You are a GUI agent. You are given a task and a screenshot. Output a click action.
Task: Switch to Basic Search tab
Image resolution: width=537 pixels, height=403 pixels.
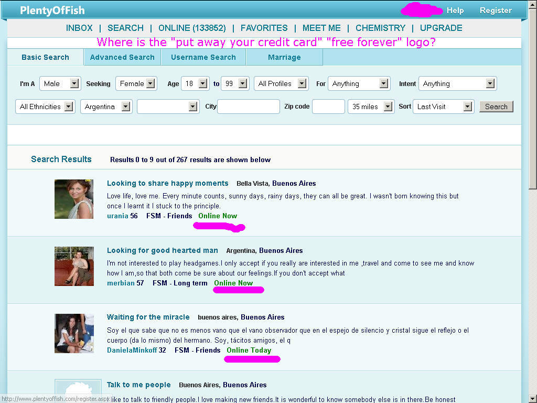pos(45,57)
